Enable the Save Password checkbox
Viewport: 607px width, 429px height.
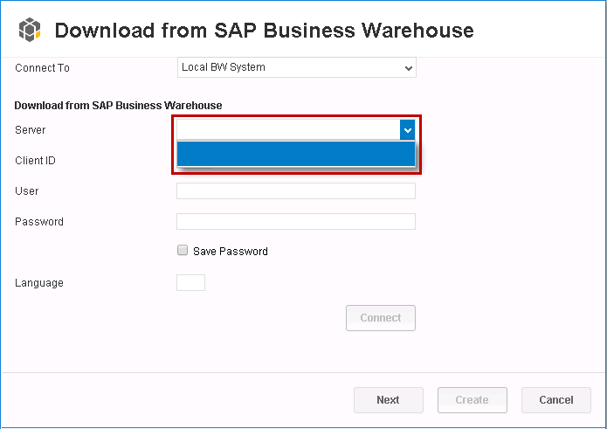tap(183, 251)
